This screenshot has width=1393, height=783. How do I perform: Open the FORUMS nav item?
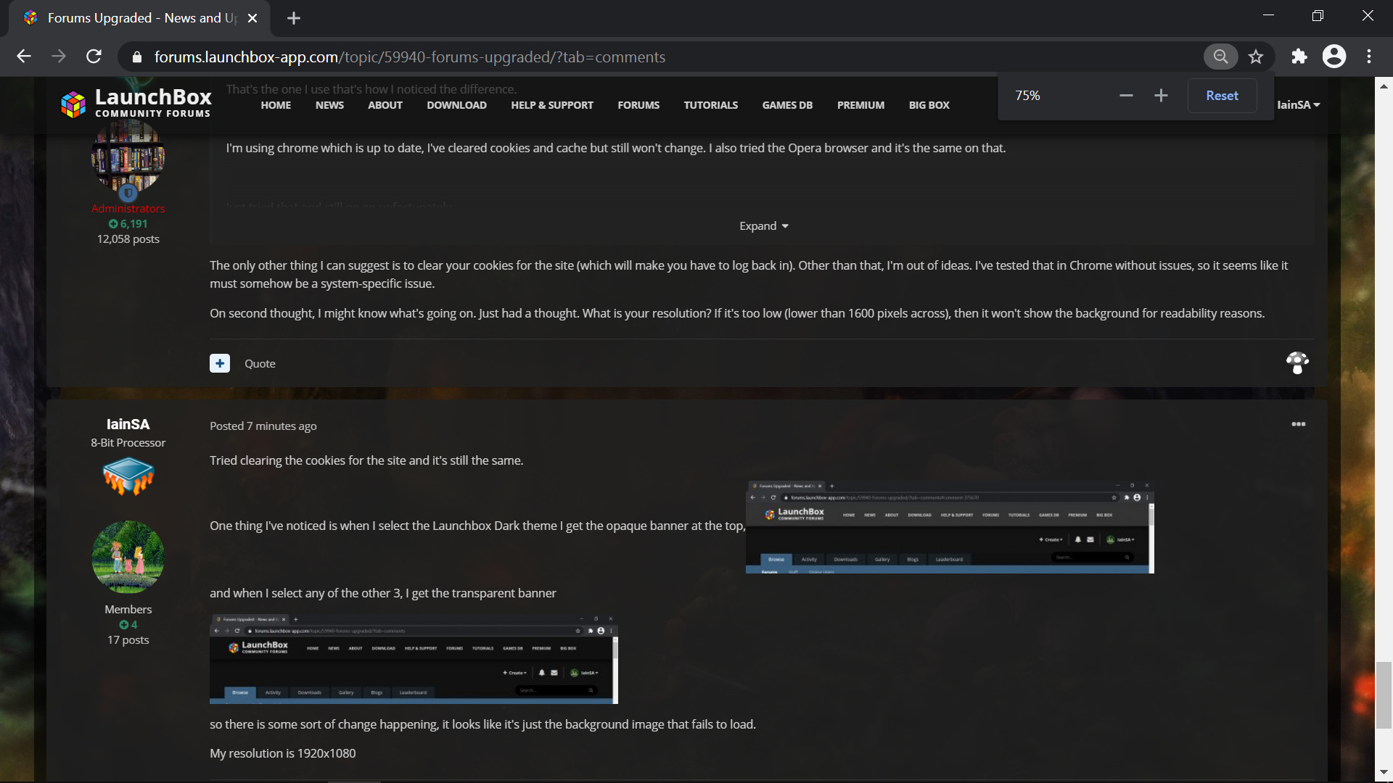pyautogui.click(x=638, y=105)
